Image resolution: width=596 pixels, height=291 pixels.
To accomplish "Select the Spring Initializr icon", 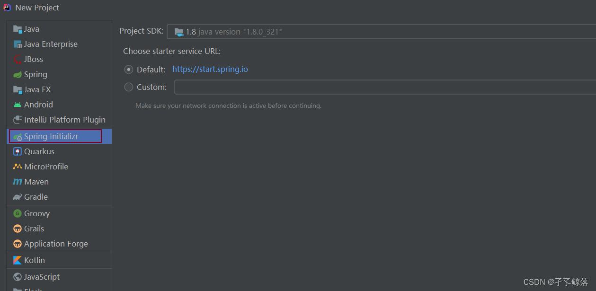I will tap(18, 137).
